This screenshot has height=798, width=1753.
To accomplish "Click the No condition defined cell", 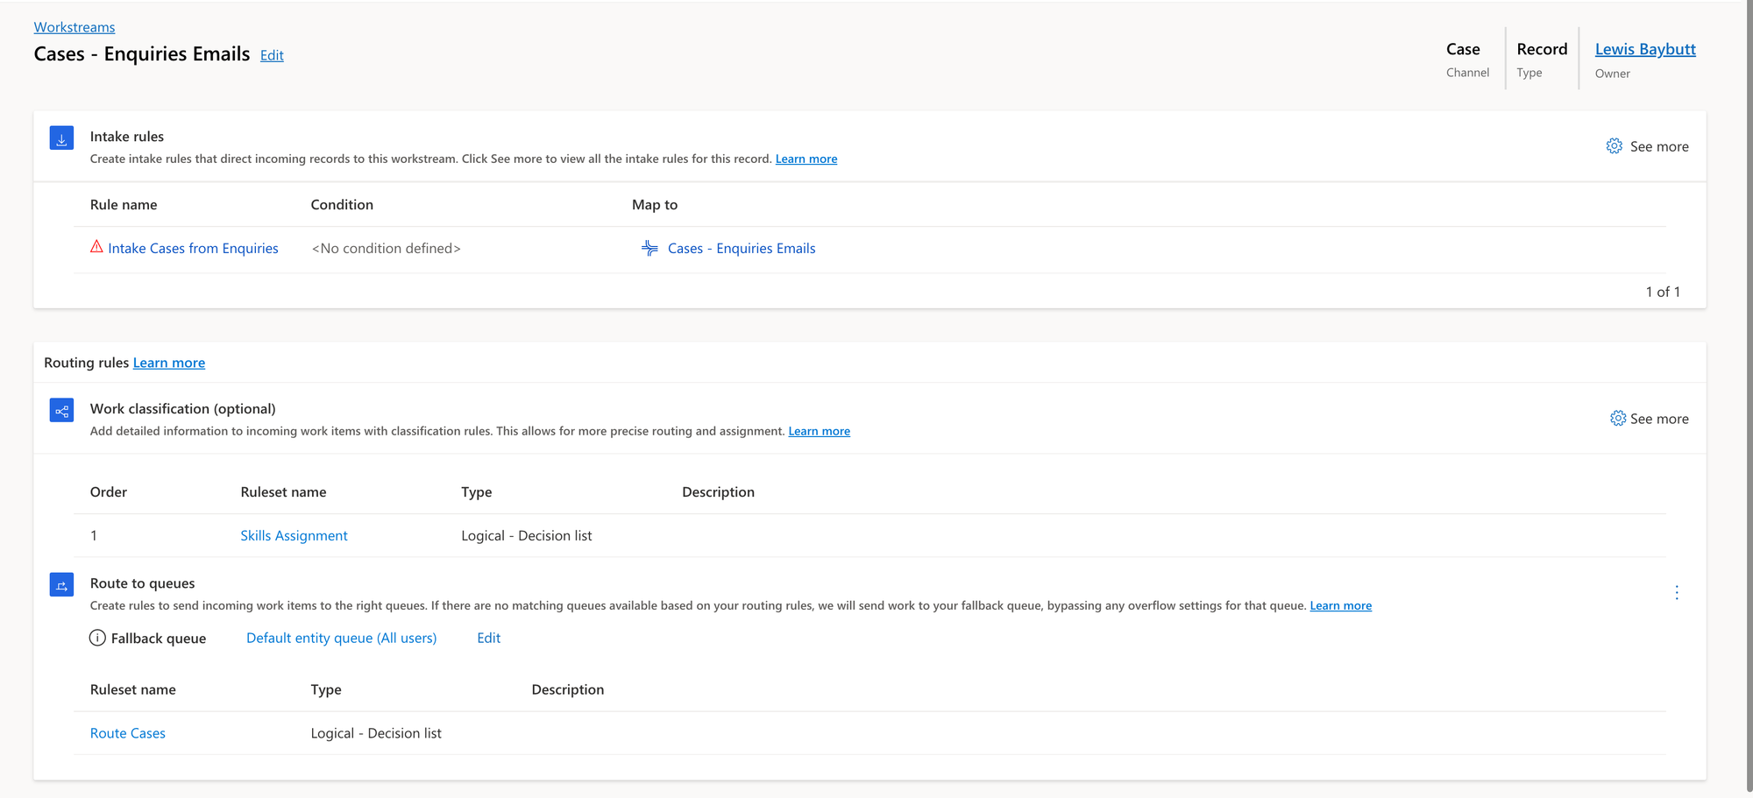I will (386, 248).
